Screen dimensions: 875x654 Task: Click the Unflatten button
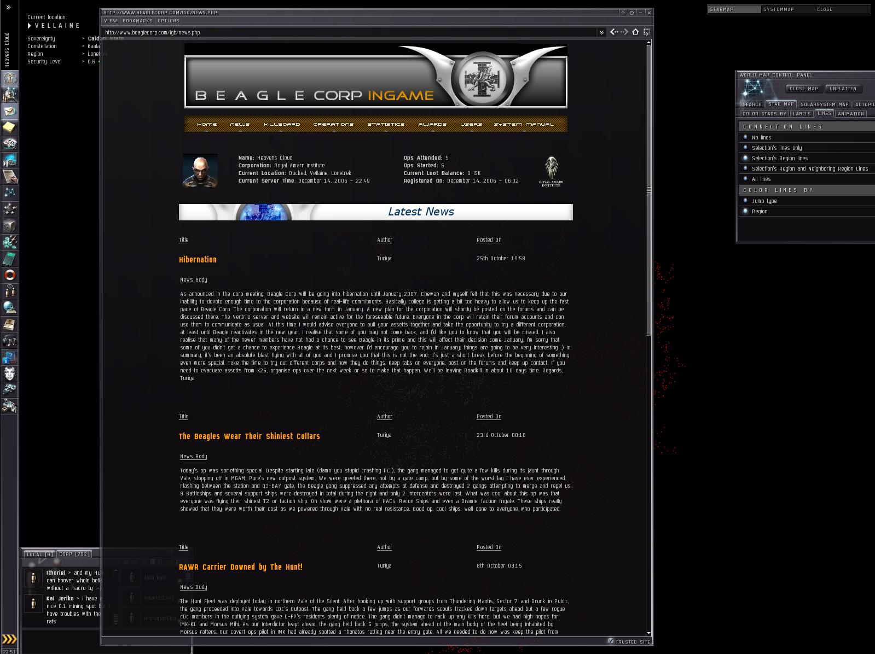point(843,89)
